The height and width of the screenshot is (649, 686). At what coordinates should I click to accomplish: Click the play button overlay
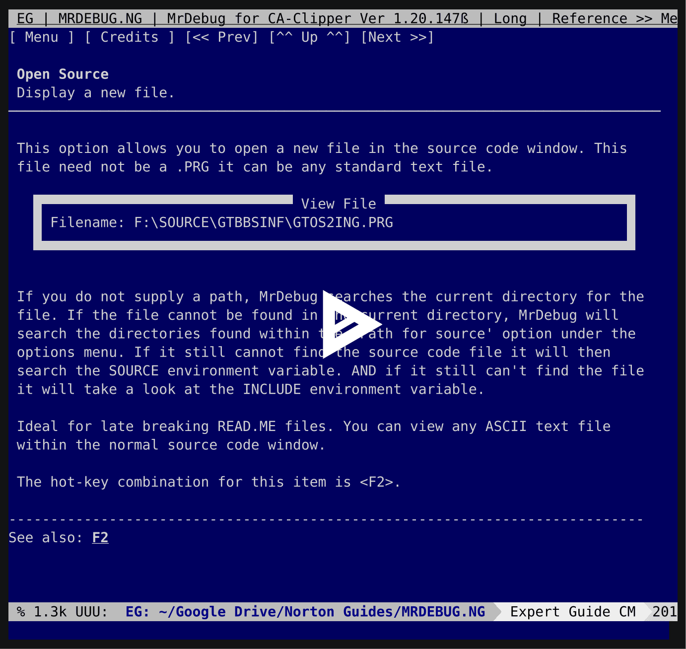(351, 324)
